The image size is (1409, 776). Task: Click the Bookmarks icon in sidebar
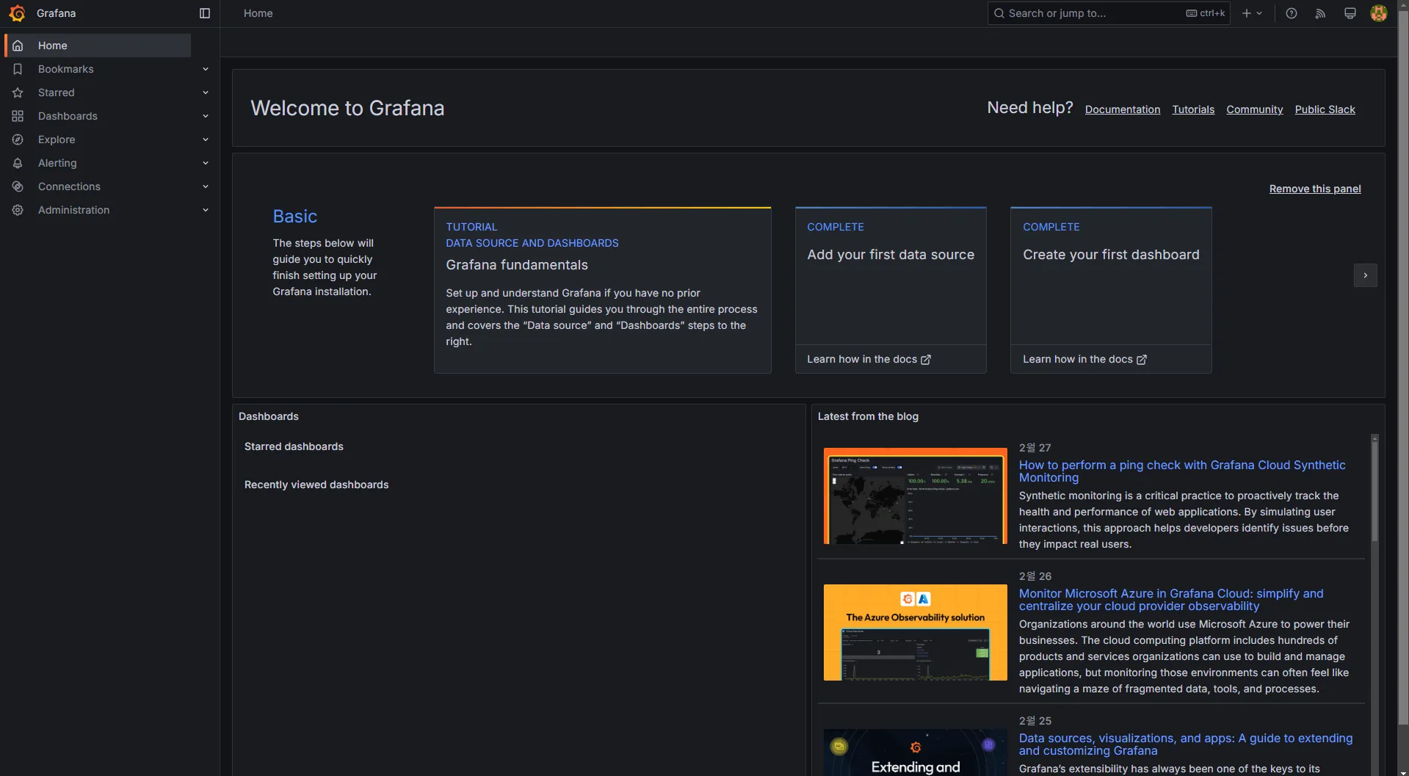tap(18, 69)
